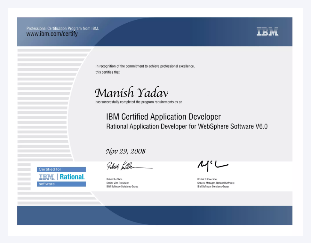
Task: Click Robert LeBlanc's handwritten signature
Action: [x=130, y=166]
